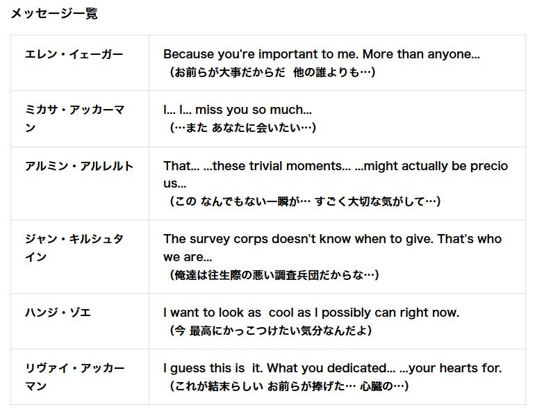Click the "miss you so much" message
The image size is (553, 414).
(x=238, y=110)
